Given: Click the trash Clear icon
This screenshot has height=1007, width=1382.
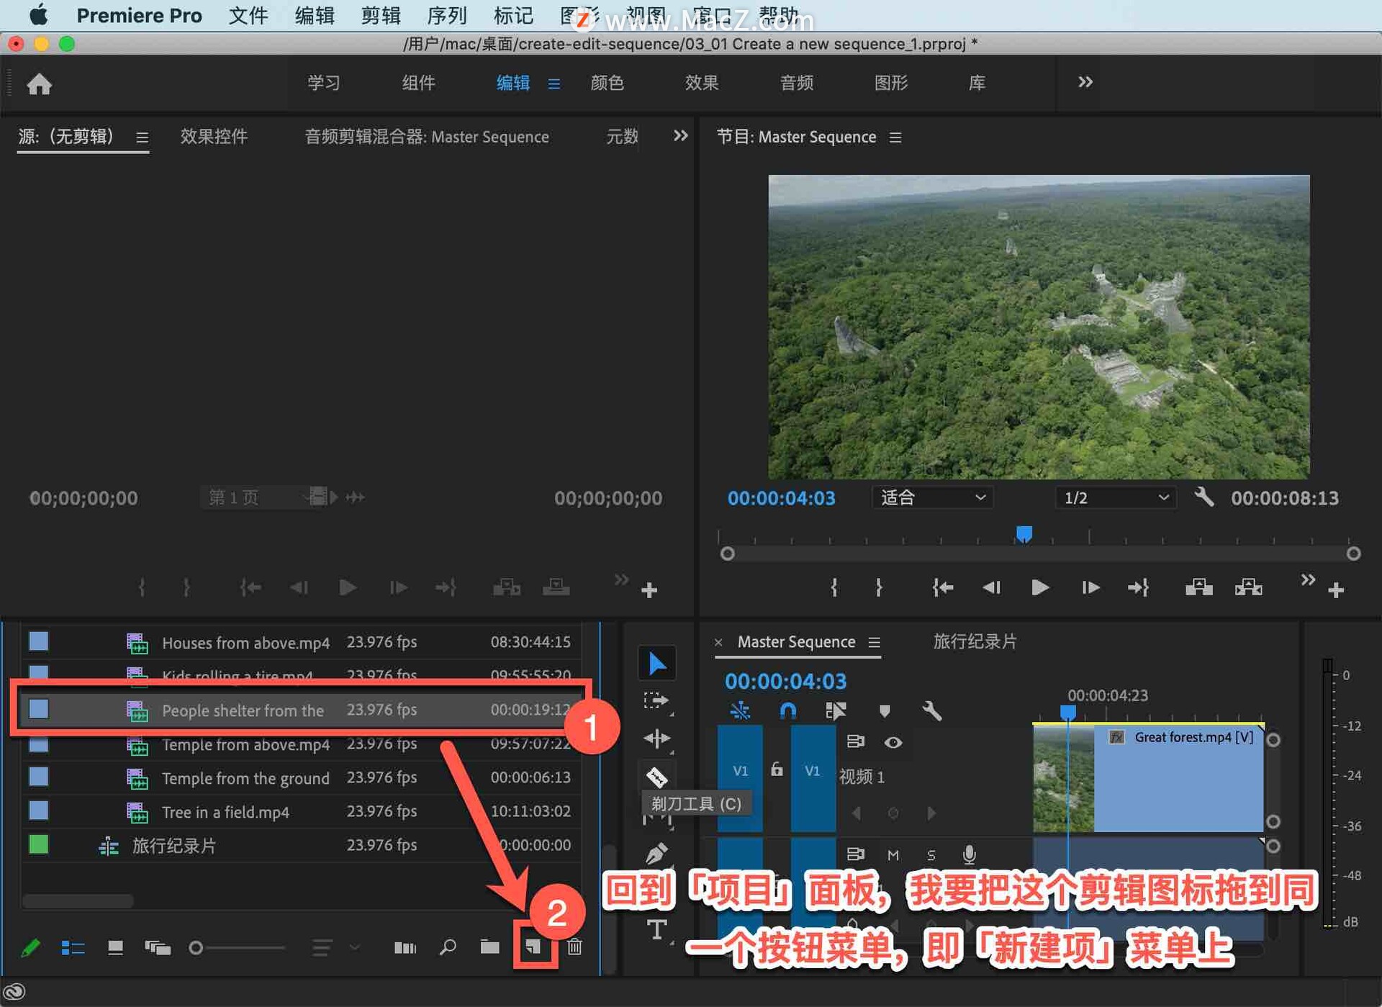Looking at the screenshot, I should [x=574, y=947].
